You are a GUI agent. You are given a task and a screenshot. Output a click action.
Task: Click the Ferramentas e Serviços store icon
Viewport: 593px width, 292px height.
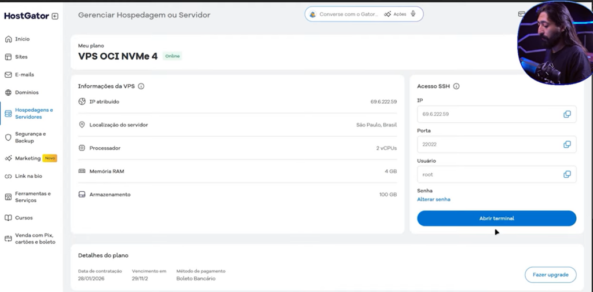8,197
